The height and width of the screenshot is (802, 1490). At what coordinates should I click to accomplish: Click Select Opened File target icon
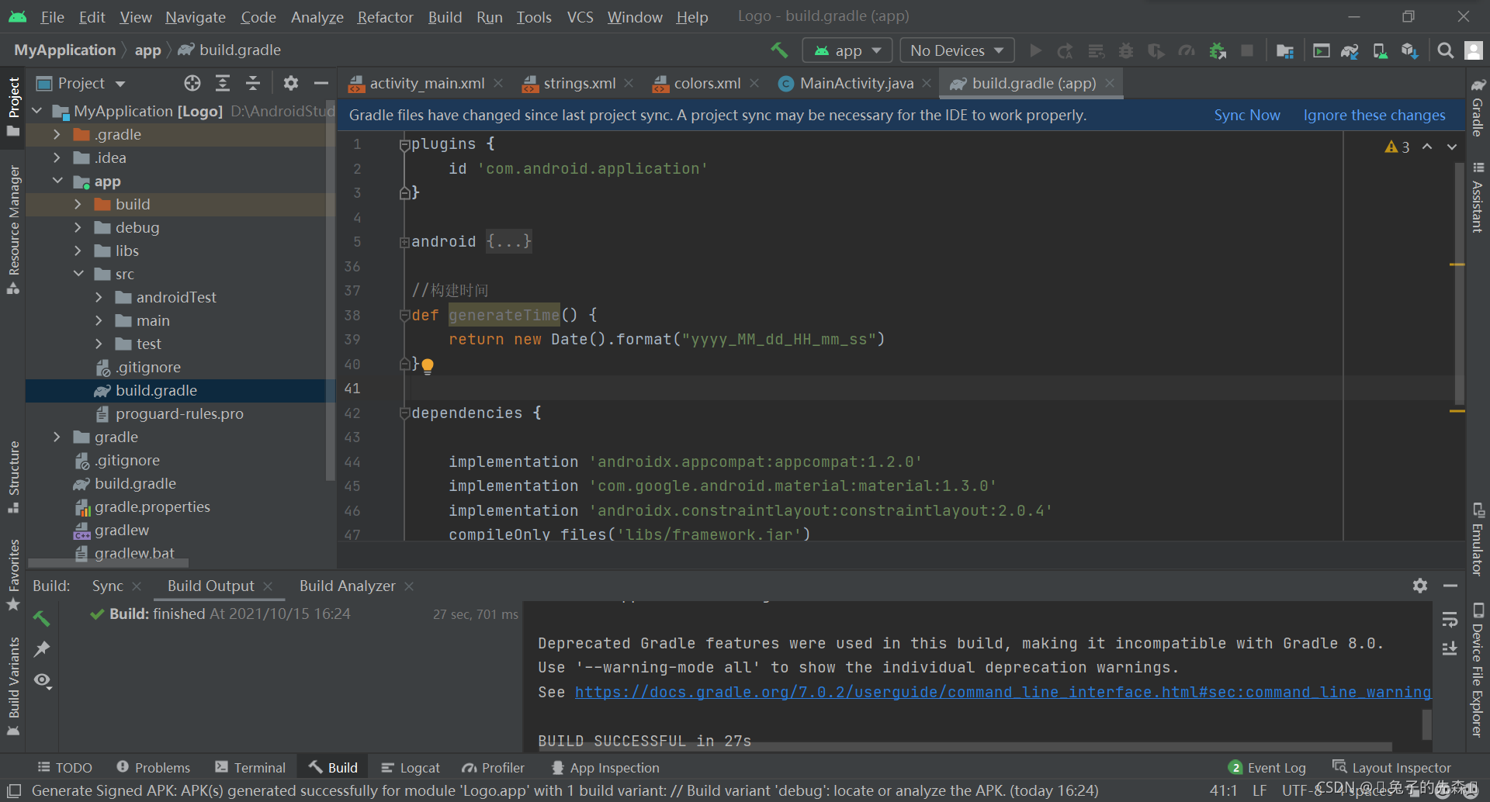pyautogui.click(x=192, y=83)
